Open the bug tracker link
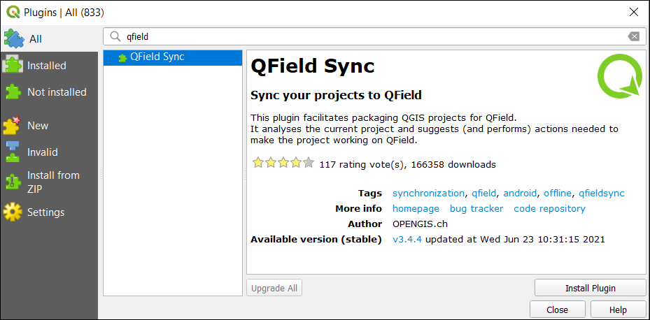This screenshot has width=650, height=320. tap(476, 209)
